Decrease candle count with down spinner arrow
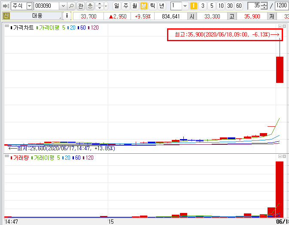Viewport: 289px width, 225px height. (264, 8)
